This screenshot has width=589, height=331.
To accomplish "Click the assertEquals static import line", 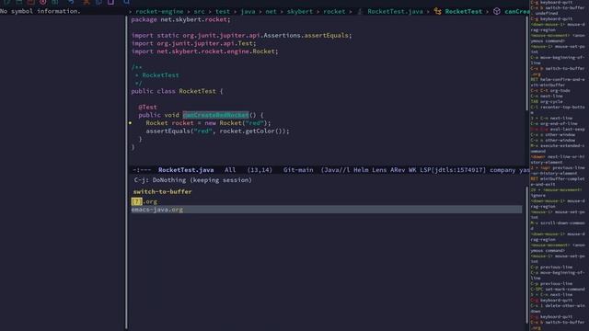I will coord(241,35).
